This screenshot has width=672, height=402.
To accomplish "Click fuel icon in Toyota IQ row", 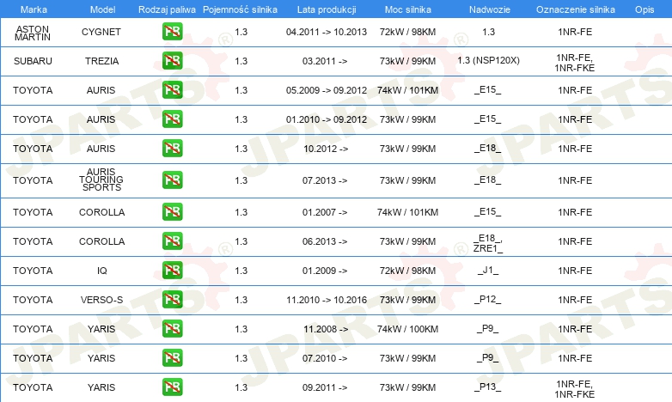I will [172, 270].
